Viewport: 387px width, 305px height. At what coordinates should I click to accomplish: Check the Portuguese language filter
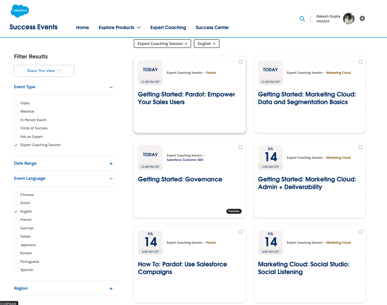point(16,262)
